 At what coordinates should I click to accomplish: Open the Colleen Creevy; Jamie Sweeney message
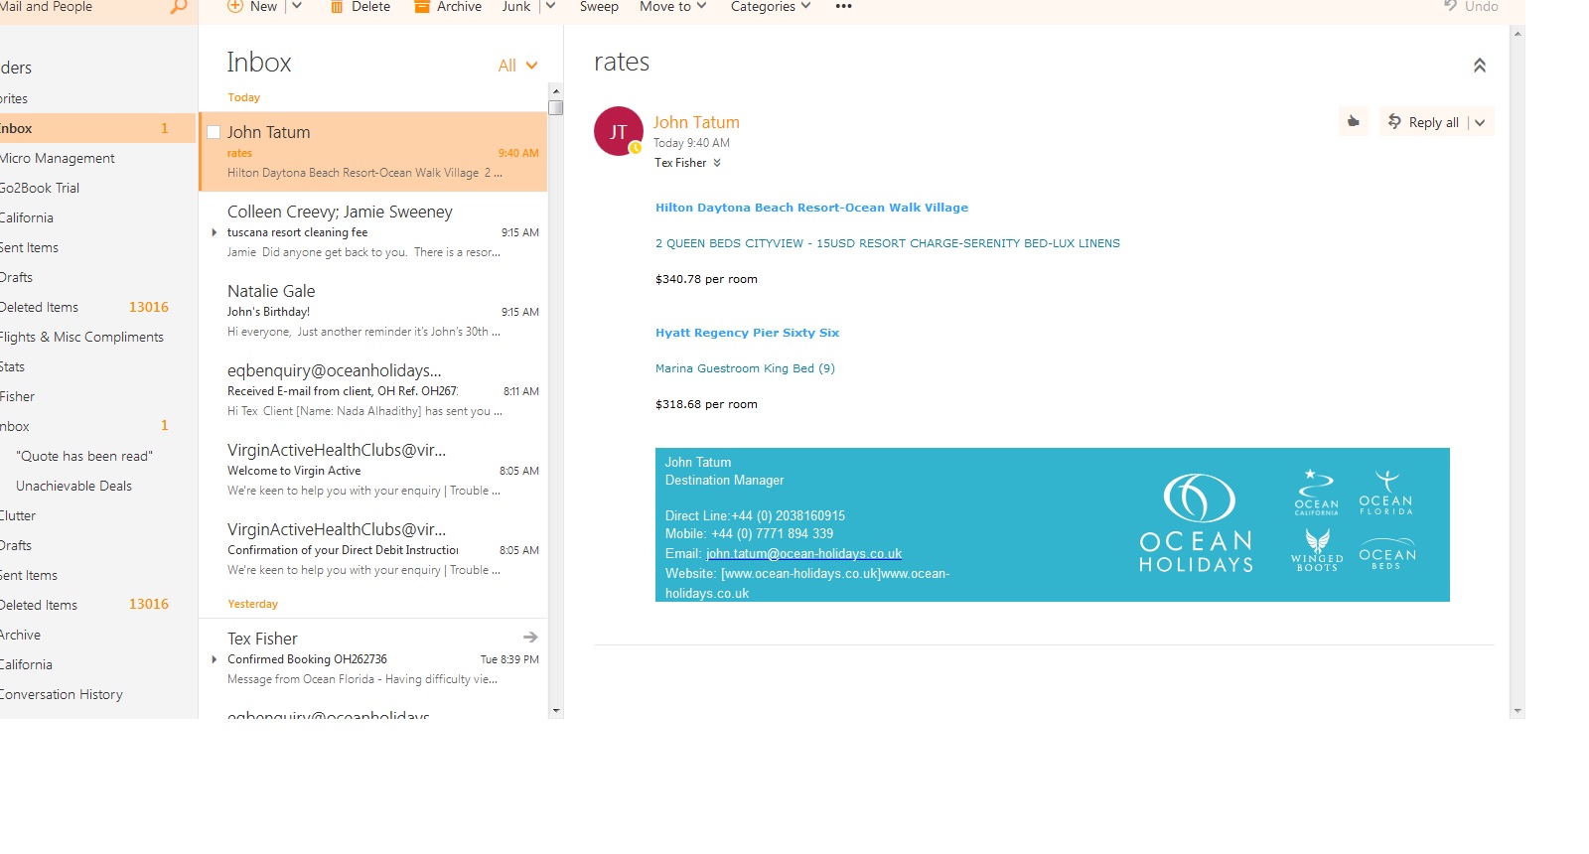tap(373, 230)
